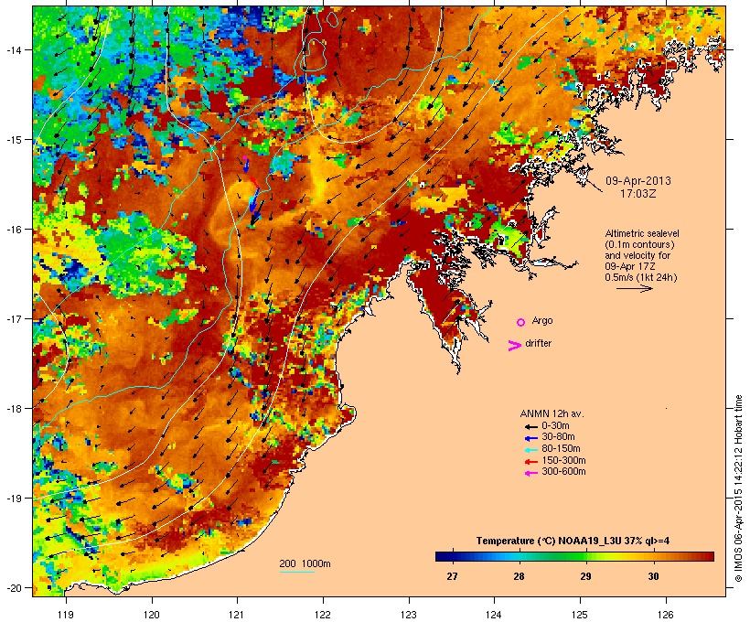Click the '80-150m' depth label
The width and height of the screenshot is (750, 622).
tap(561, 449)
